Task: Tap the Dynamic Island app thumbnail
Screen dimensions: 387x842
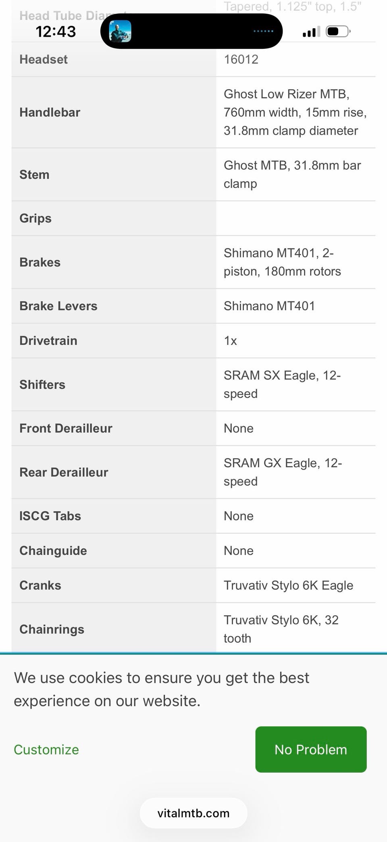Action: 120,31
